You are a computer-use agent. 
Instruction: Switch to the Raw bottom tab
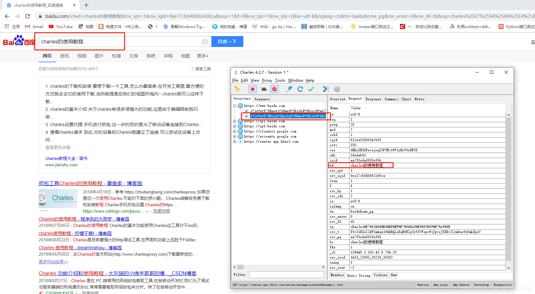point(394,275)
